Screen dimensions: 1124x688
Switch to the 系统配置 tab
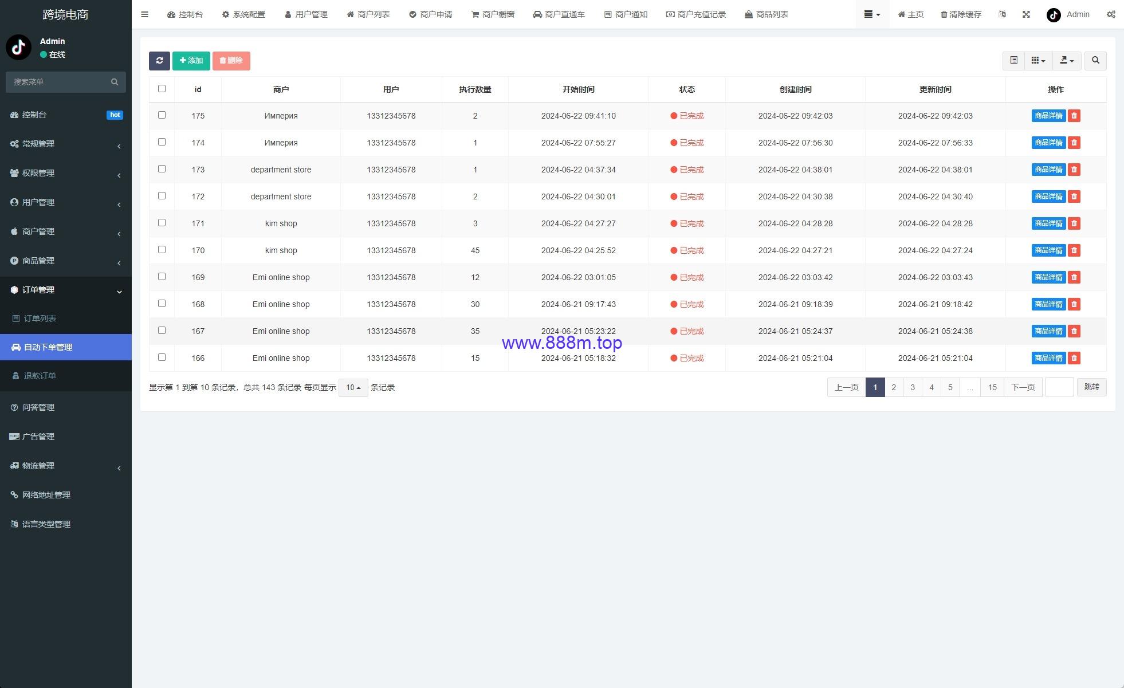pos(243,14)
